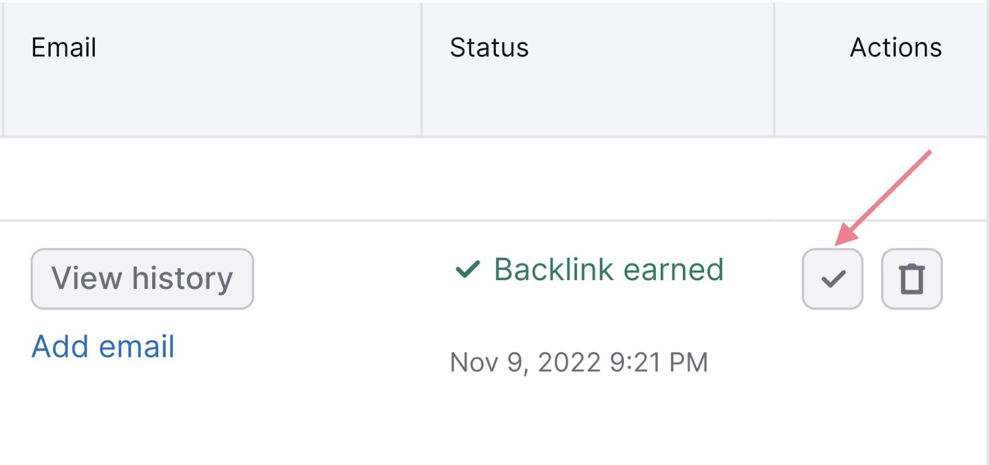
Task: Click the green checkmark beside Backlink earned
Action: point(467,269)
